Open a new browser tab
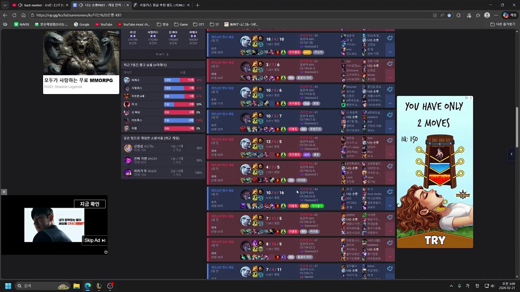Screen dimensions: 520x292 click(x=197, y=5)
